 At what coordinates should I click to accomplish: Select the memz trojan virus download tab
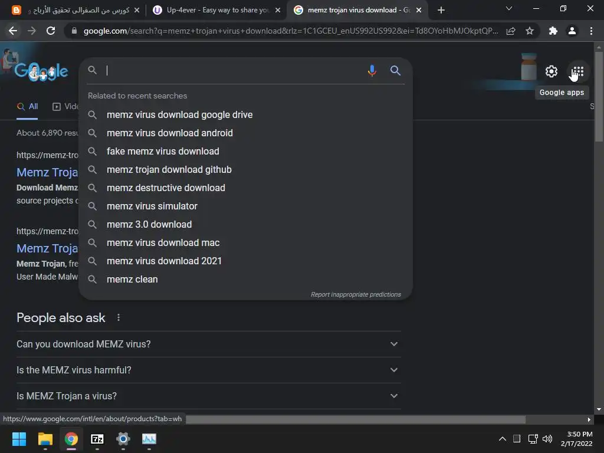tap(356, 10)
